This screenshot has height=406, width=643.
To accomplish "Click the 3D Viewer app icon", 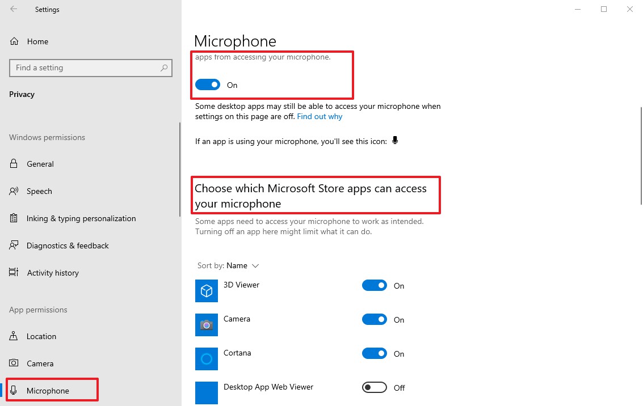I will (x=206, y=290).
